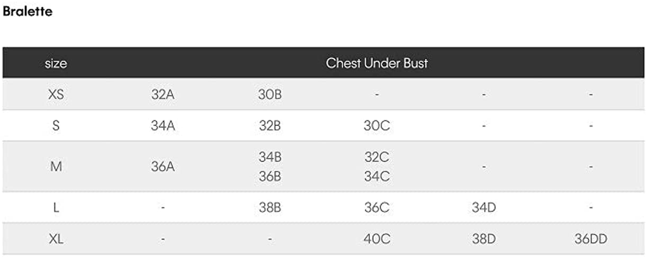Viewport: 647px width, 257px height.
Task: Click the size column header
Action: [56, 63]
